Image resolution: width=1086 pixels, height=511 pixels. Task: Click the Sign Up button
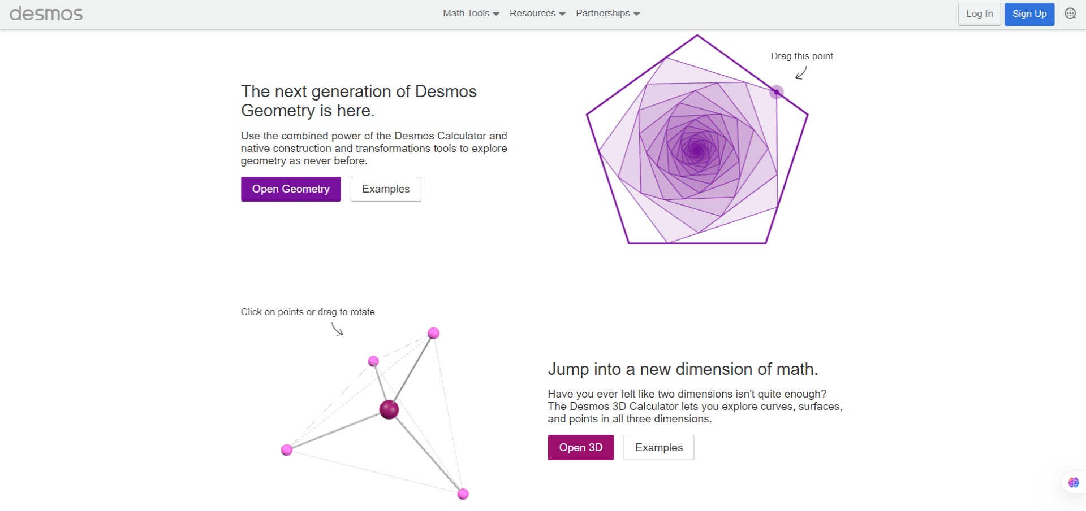(1029, 14)
